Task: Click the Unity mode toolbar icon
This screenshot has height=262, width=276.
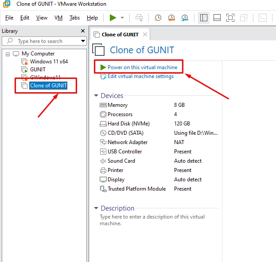Action: click(244, 18)
